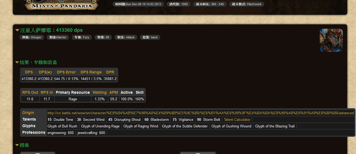Click the Fury warrior character portrait

331,40
